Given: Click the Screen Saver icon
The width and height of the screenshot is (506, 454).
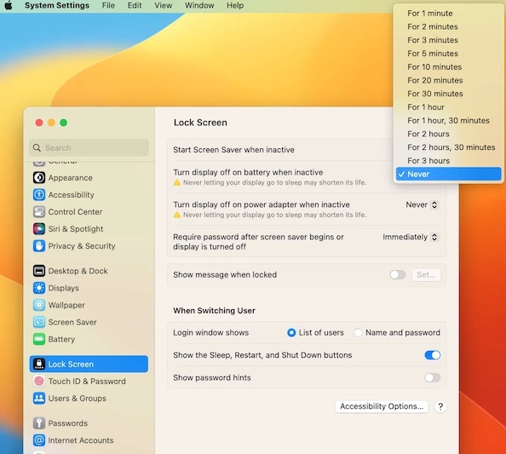Looking at the screenshot, I should click(x=39, y=322).
